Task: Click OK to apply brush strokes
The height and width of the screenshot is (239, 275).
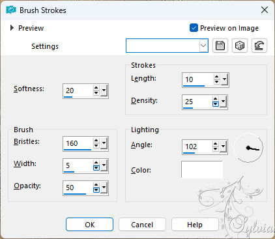Action: pyautogui.click(x=89, y=225)
